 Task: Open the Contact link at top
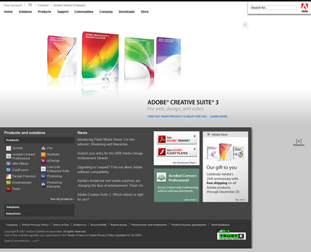[43, 5]
